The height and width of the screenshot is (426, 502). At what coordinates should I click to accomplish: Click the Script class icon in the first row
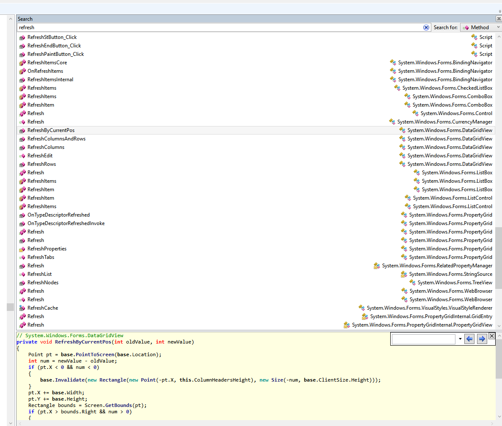[474, 37]
